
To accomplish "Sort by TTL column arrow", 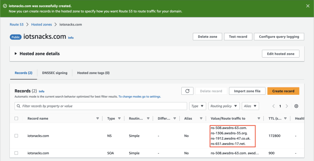I will [285, 118].
